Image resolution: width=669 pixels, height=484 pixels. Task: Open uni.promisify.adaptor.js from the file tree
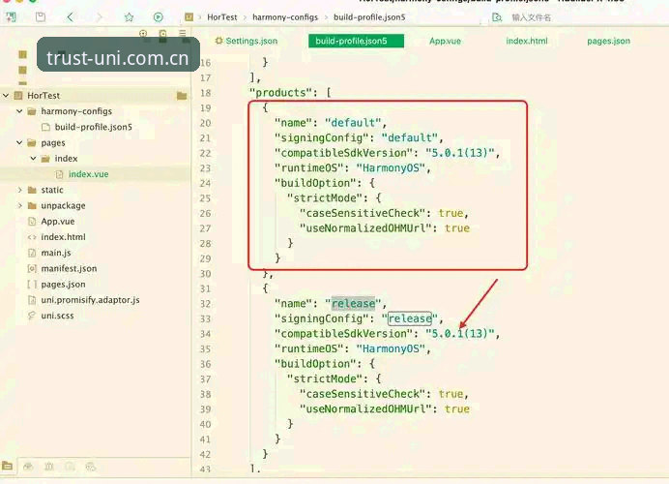pos(90,300)
